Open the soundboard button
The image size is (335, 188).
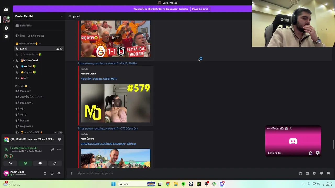point(55,163)
